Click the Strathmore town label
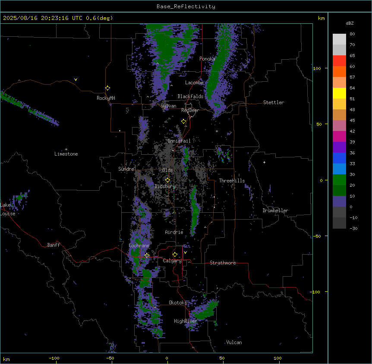 coord(223,263)
